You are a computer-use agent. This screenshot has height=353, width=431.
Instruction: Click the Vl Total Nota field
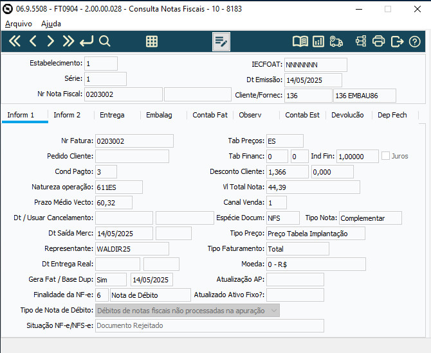313,187
